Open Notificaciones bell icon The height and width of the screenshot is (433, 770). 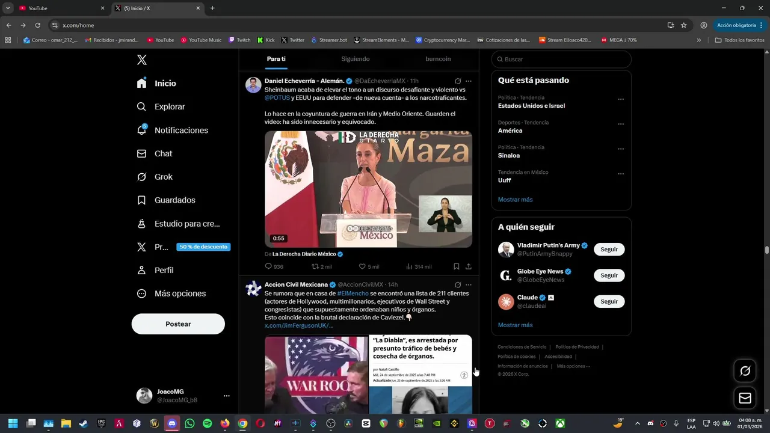pos(173,130)
